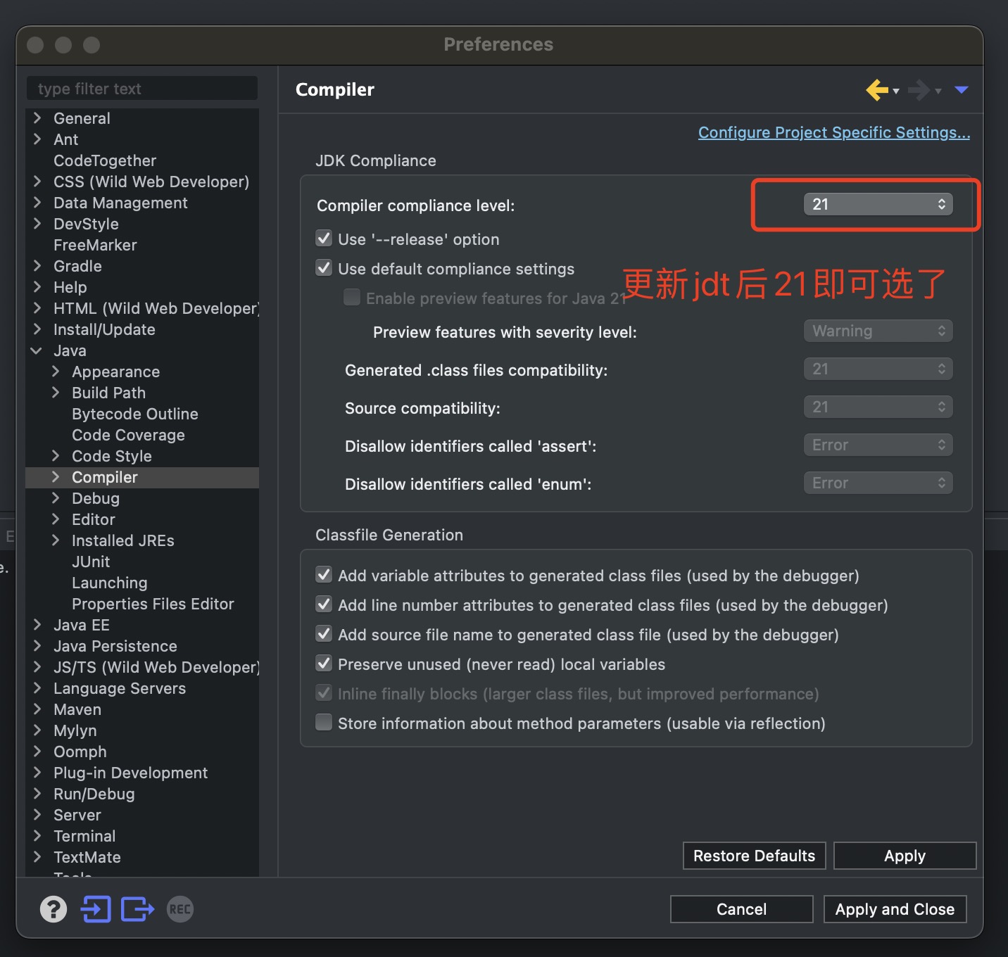Open the Compiler compliance level dropdown
1008x957 pixels.
coord(878,204)
